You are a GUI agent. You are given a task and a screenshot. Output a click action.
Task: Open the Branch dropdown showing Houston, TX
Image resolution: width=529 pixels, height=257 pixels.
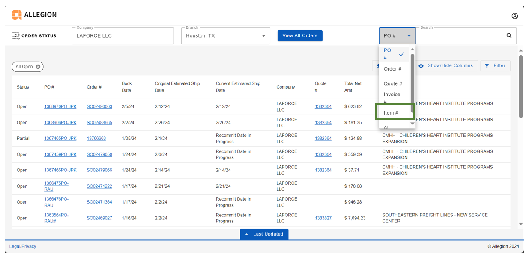pos(226,36)
